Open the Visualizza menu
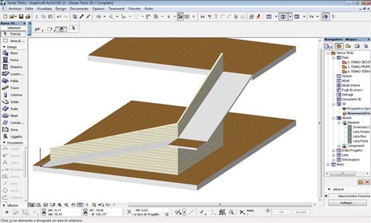 44,9
